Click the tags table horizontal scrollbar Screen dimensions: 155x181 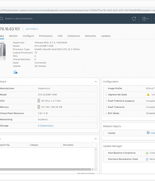(46, 169)
